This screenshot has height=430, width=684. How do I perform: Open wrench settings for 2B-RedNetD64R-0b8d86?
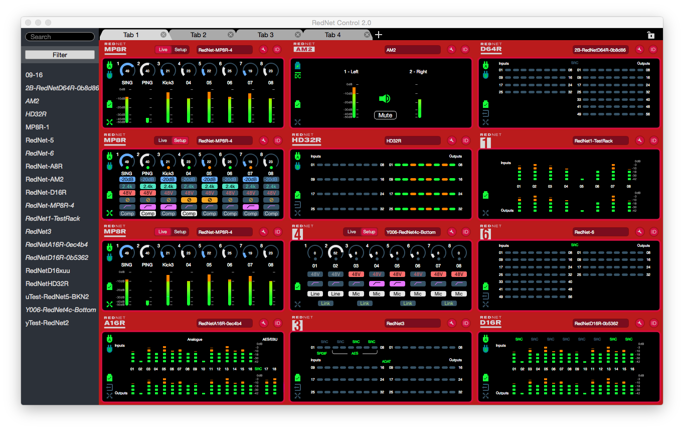click(639, 49)
